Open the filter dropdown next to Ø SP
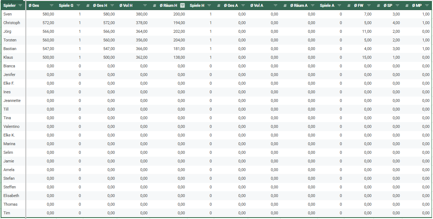The width and height of the screenshot is (433, 219). point(397,5)
